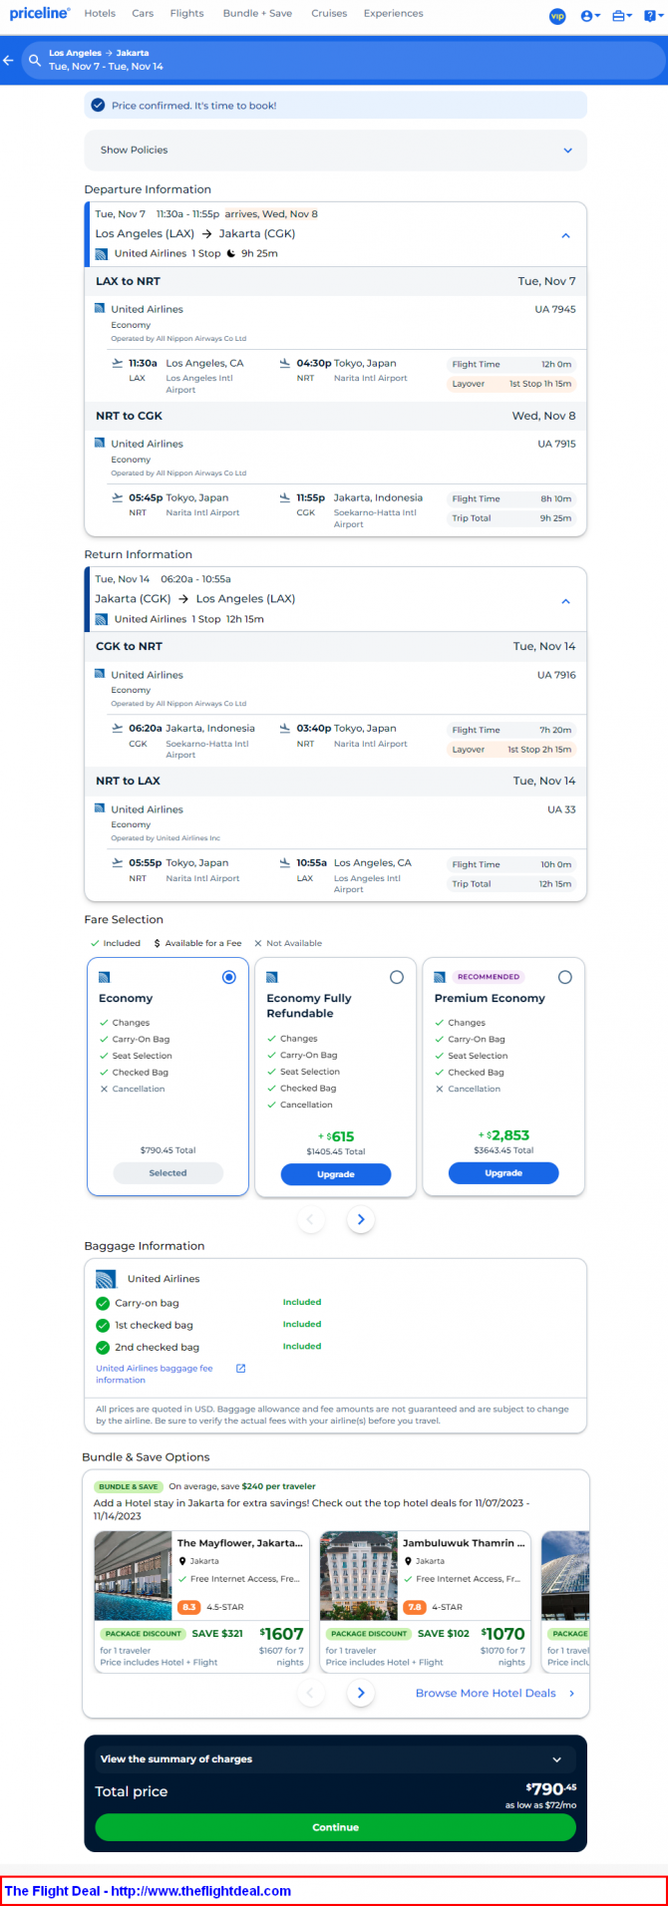The image size is (668, 1906).
Task: Click the Priceline logo
Action: pos(39,14)
